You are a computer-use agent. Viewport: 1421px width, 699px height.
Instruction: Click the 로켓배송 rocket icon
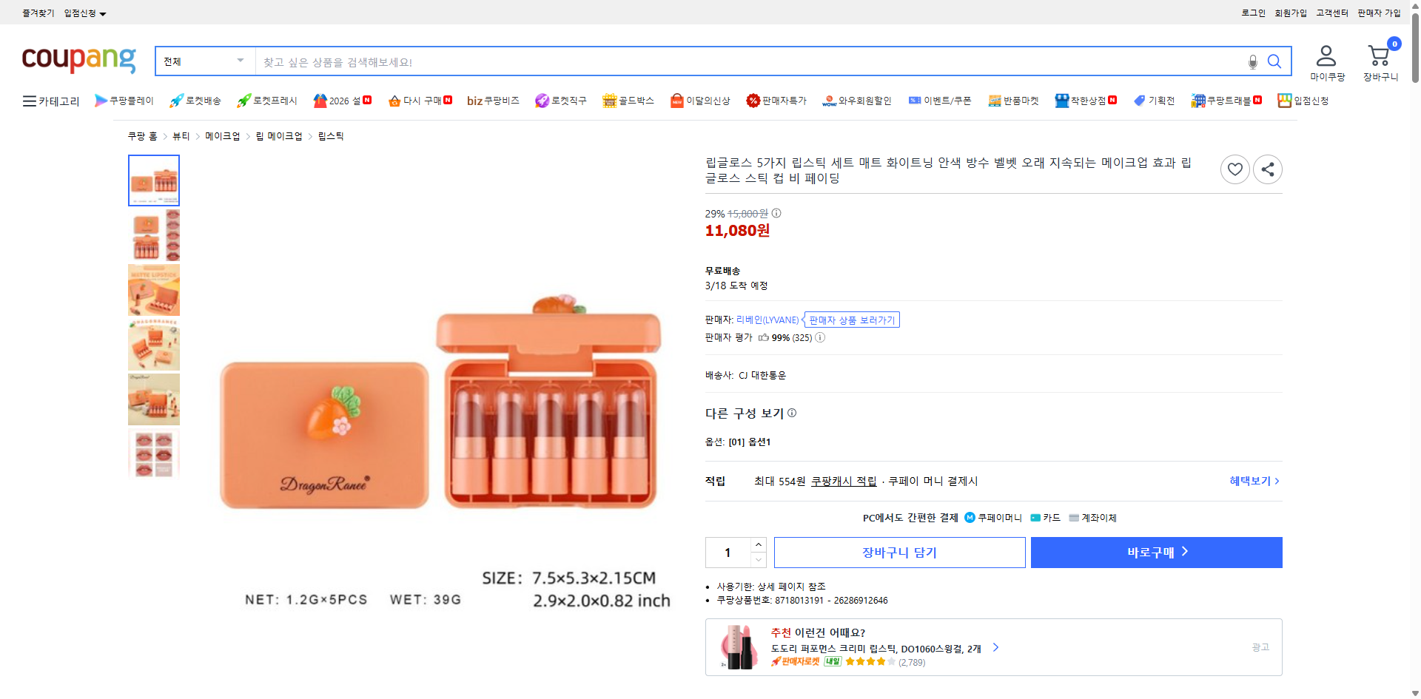click(x=175, y=100)
